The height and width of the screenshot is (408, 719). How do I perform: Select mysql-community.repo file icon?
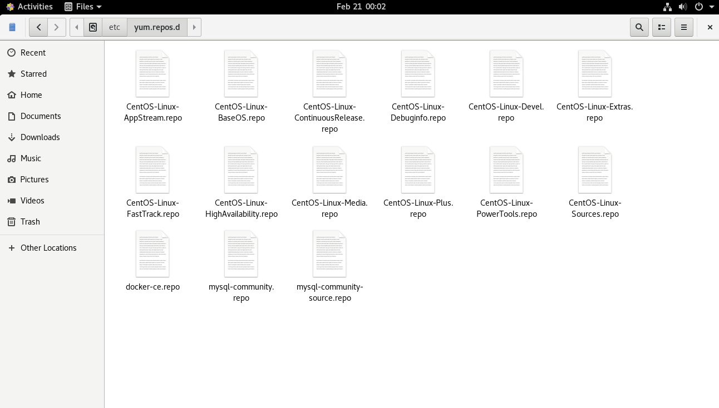[241, 254]
